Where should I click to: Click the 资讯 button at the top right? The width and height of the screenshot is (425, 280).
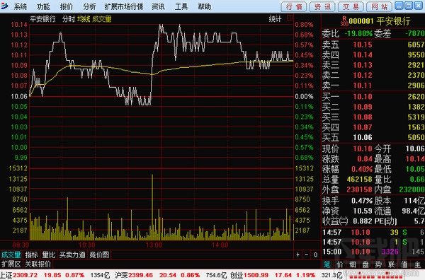(x=322, y=6)
